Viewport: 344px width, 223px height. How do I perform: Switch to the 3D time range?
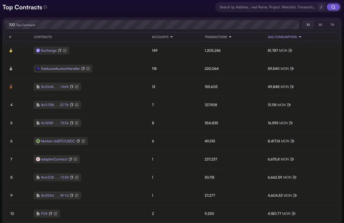pos(320,25)
